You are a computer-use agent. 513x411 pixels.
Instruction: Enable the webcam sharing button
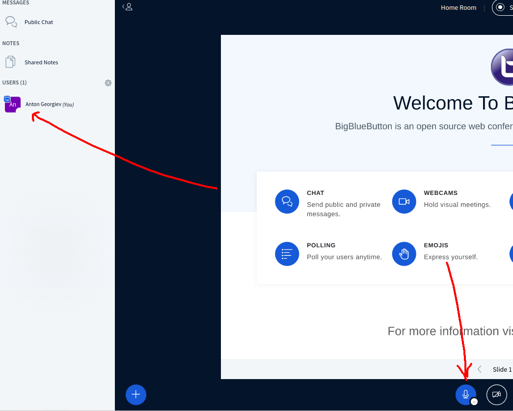pyautogui.click(x=496, y=394)
